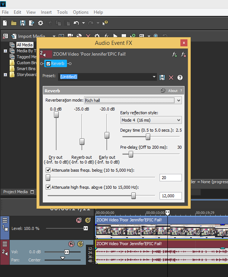Delete the preset with the red X icon

tap(171, 78)
